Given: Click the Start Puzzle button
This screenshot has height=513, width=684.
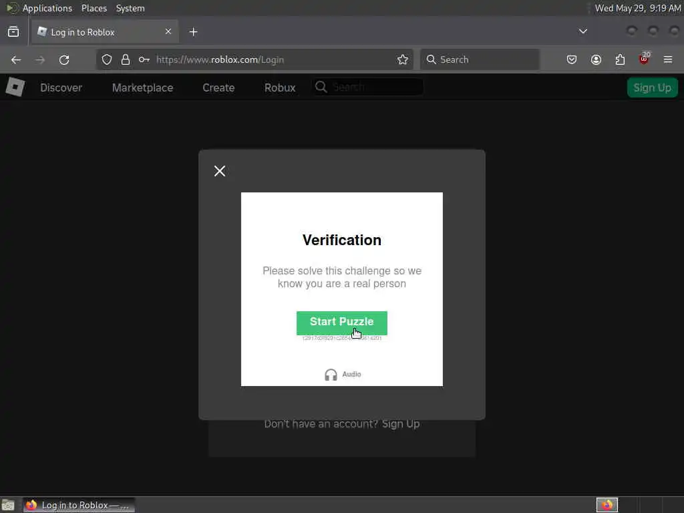Looking at the screenshot, I should click(341, 323).
